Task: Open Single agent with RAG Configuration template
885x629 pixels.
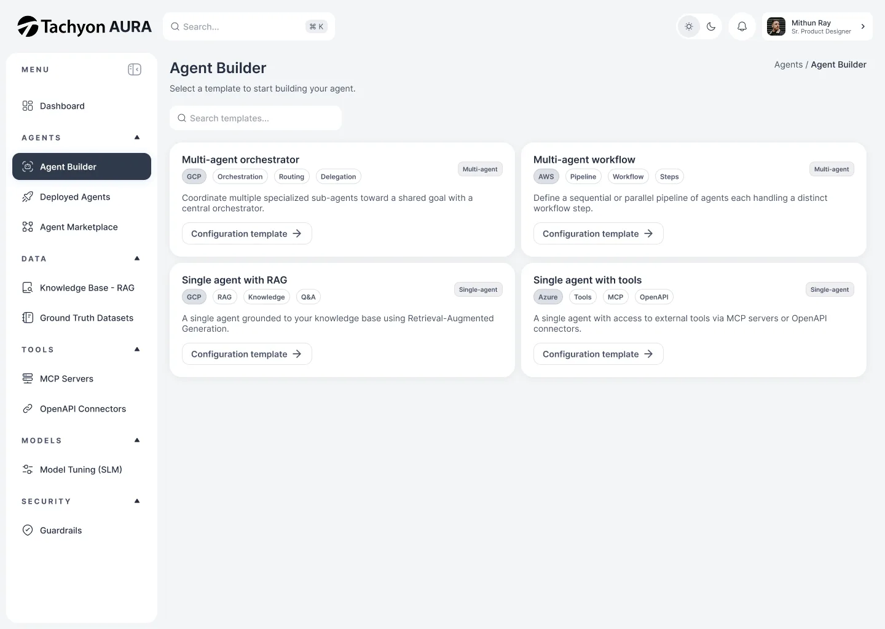Action: point(247,354)
